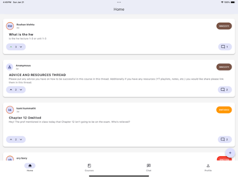Open the orange course tag on Chapter 12 post

click(x=224, y=110)
